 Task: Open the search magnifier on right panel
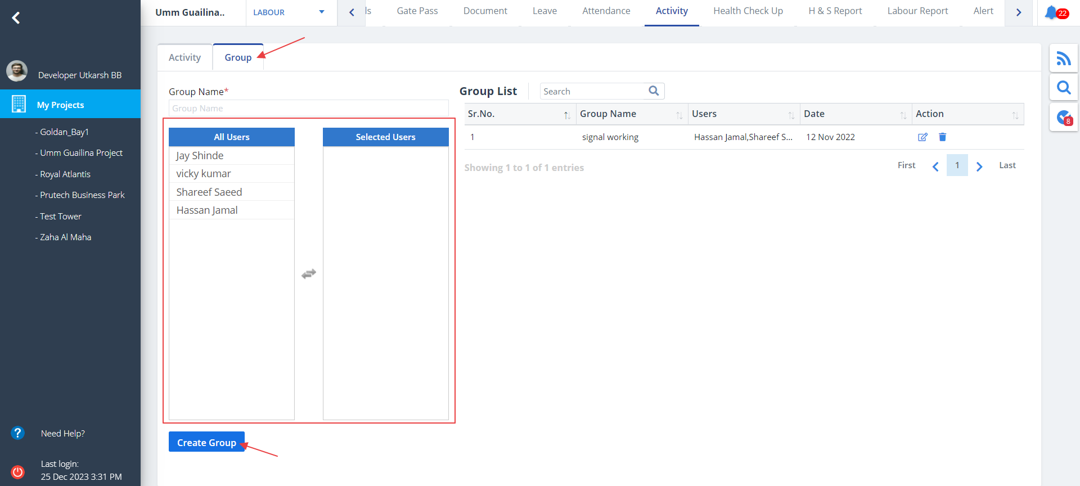[x=1063, y=88]
